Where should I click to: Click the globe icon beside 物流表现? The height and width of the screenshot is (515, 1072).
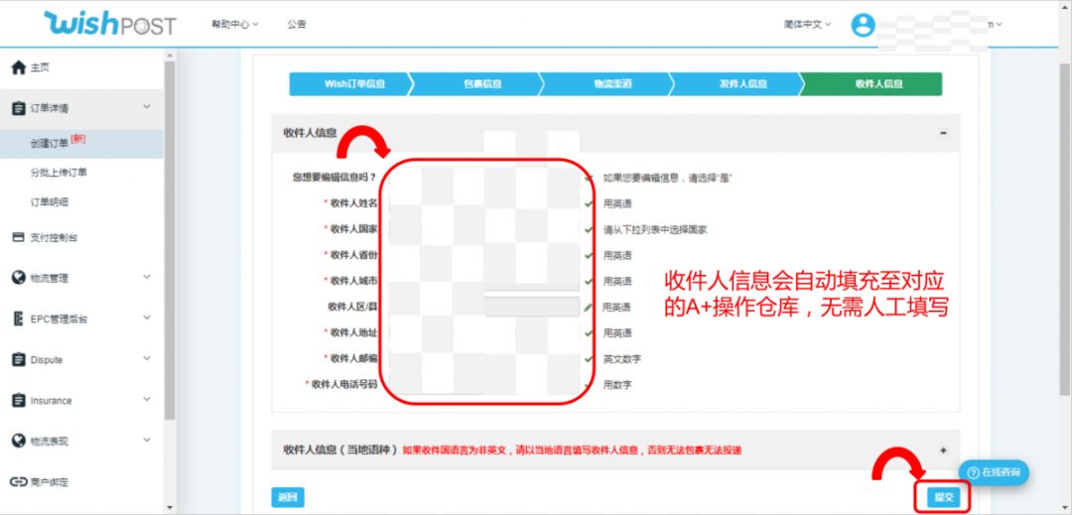(19, 442)
